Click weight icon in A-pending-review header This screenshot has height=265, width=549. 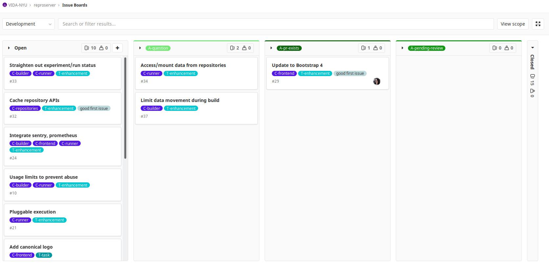click(x=507, y=48)
